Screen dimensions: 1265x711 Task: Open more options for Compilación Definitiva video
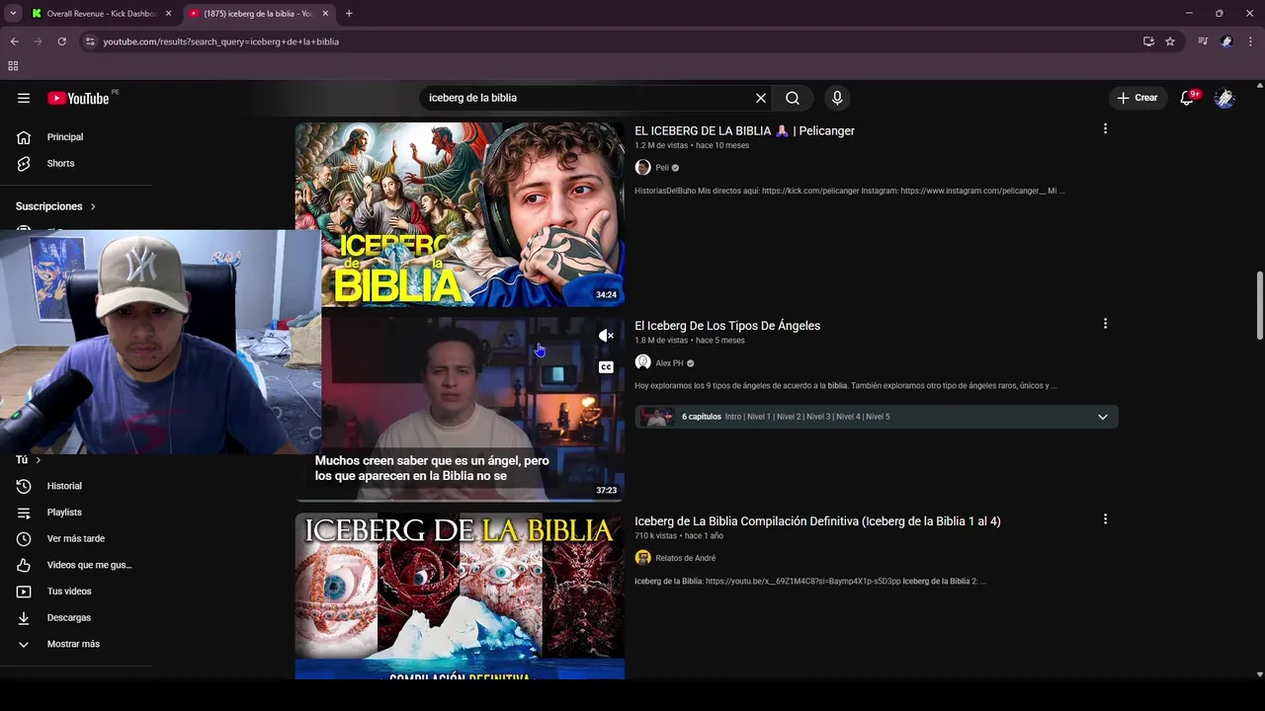[1105, 518]
